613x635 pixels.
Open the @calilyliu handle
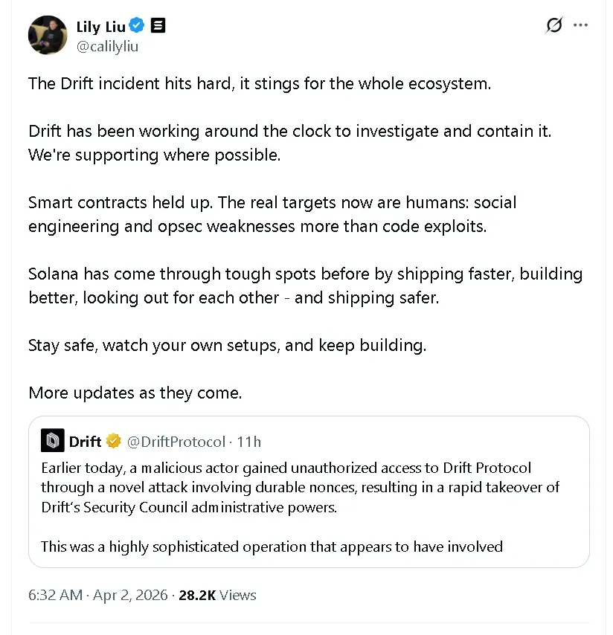[x=108, y=45]
